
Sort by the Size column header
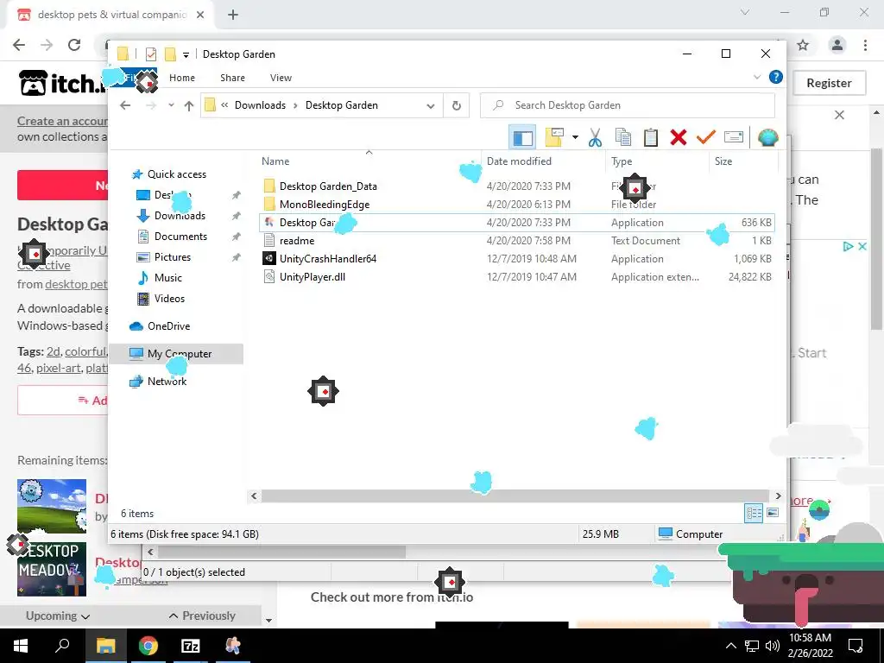pyautogui.click(x=743, y=161)
